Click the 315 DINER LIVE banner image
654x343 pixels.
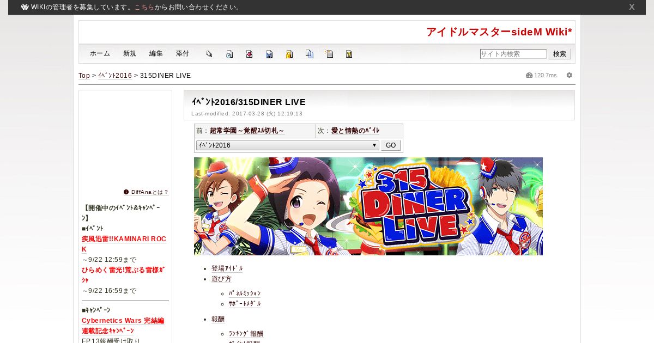[x=368, y=206]
